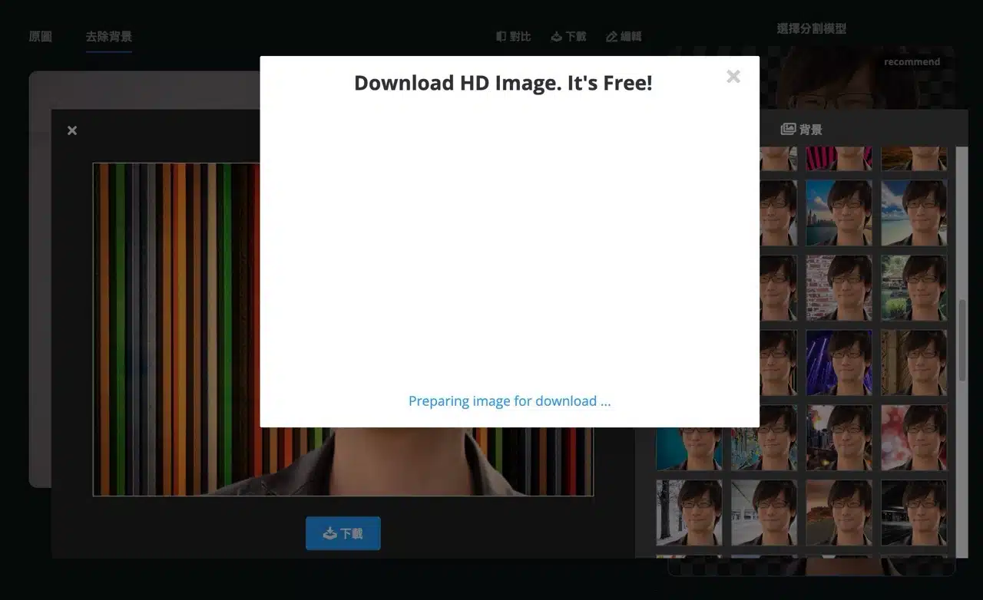Choose the city skyline background thumbnail
Screen dimensions: 983x600
pyautogui.click(x=839, y=213)
